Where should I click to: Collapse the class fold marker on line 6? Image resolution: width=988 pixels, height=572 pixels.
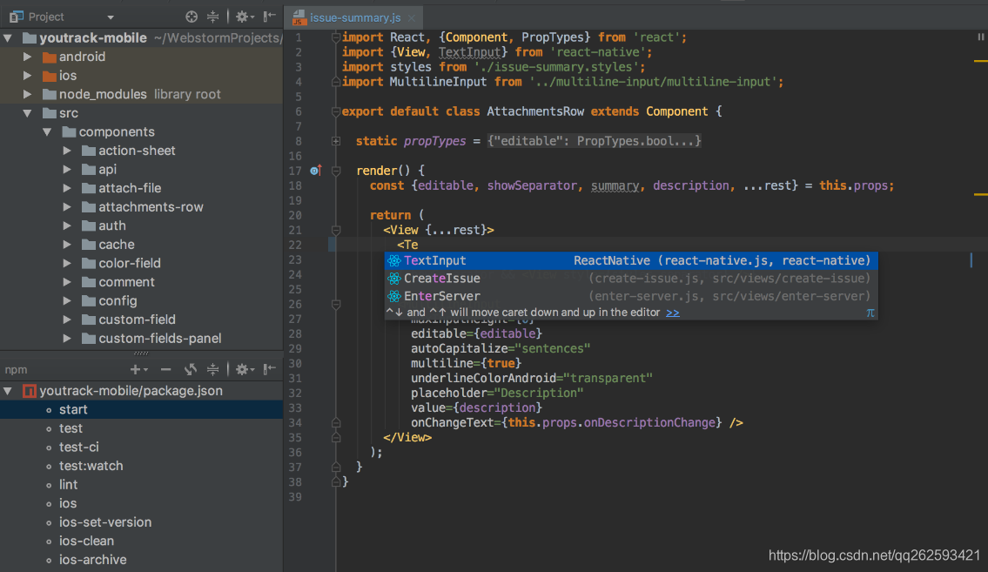point(336,112)
